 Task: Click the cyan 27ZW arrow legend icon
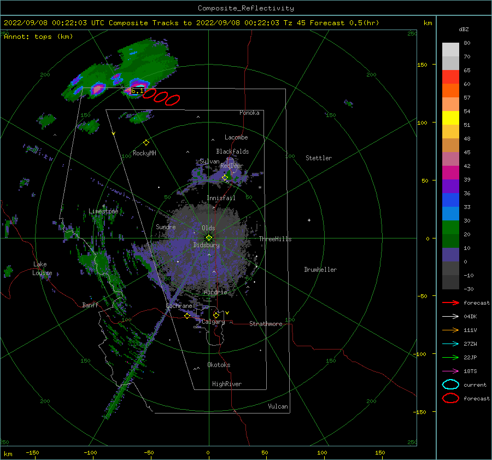(450, 344)
